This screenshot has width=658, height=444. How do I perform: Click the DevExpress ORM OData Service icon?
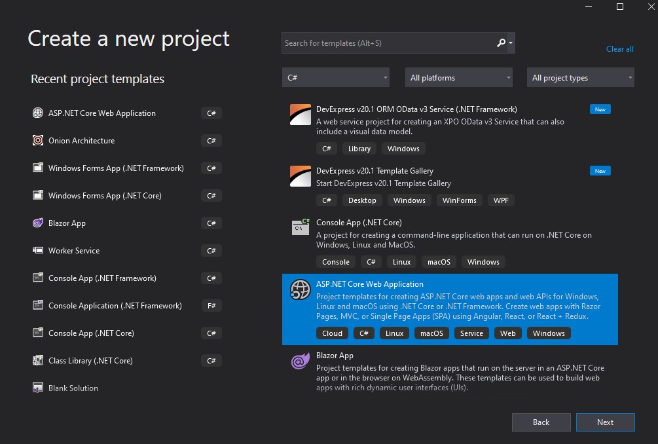tap(301, 115)
